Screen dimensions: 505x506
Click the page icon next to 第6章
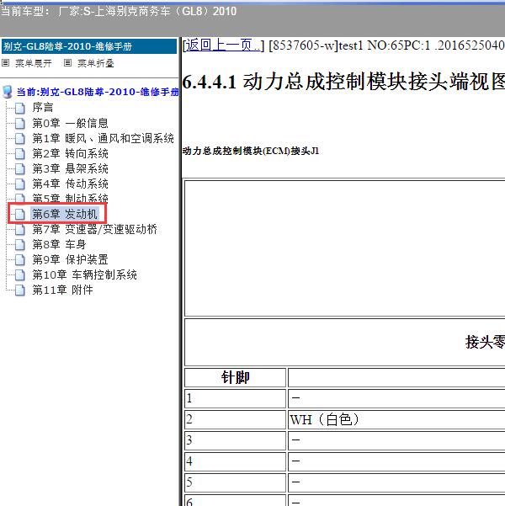pos(20,215)
